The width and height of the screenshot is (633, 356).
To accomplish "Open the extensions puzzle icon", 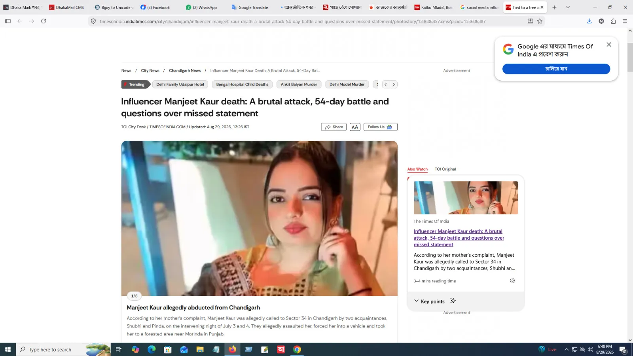I will point(613,21).
